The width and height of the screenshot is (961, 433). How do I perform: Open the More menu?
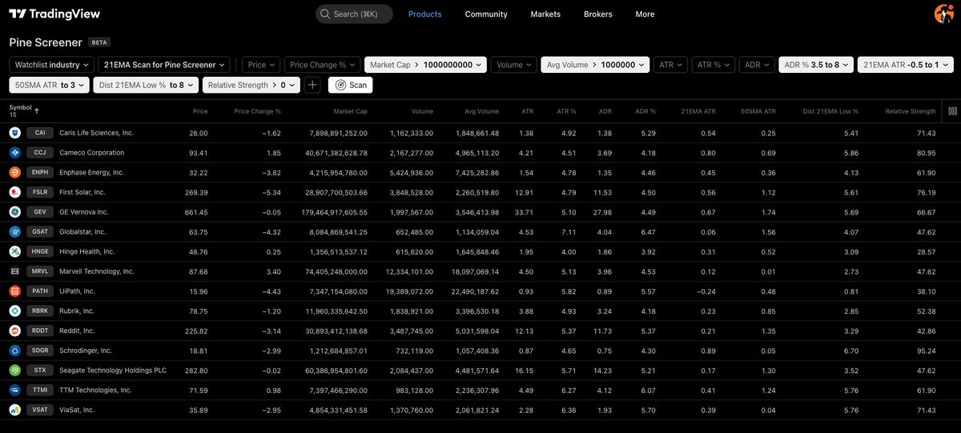pos(645,14)
